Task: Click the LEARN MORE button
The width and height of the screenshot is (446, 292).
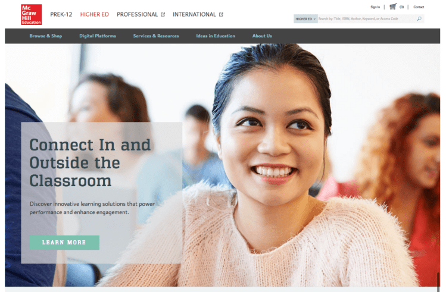Action: [x=64, y=243]
